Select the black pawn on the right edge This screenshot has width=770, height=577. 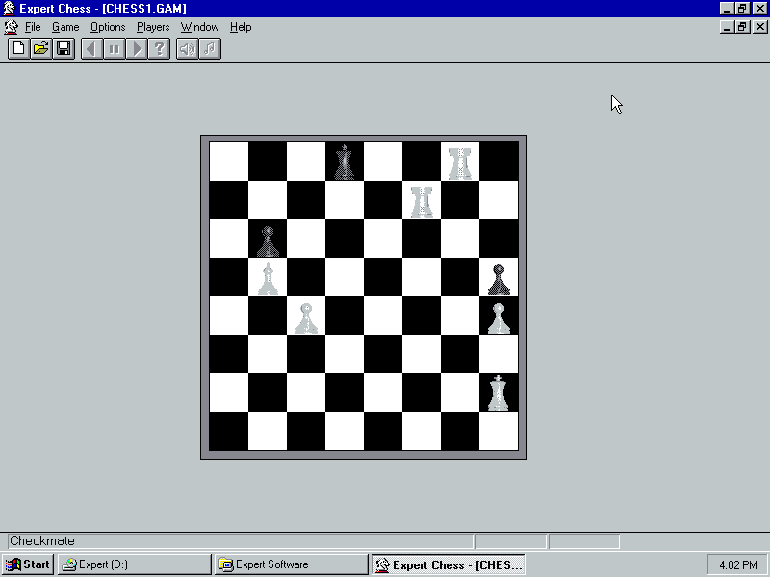(499, 280)
